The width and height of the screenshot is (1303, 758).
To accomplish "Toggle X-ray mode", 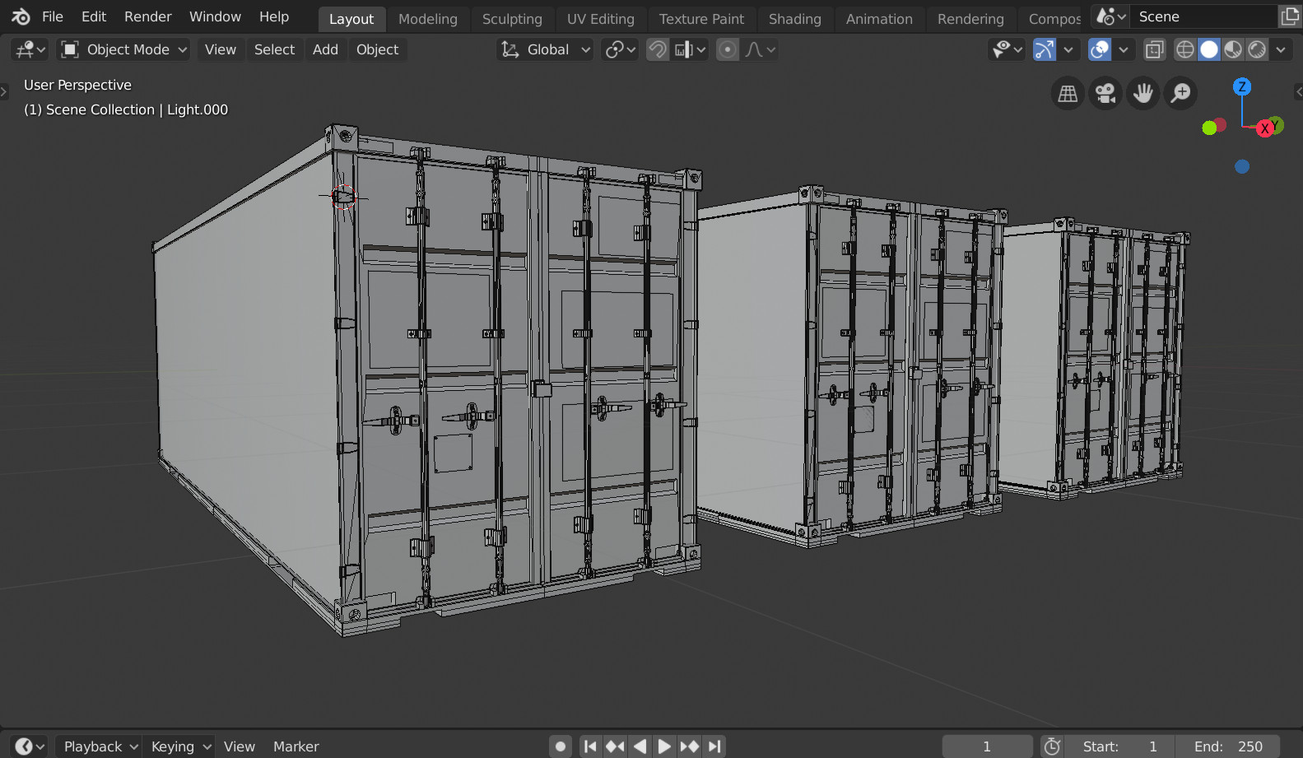I will (1155, 49).
